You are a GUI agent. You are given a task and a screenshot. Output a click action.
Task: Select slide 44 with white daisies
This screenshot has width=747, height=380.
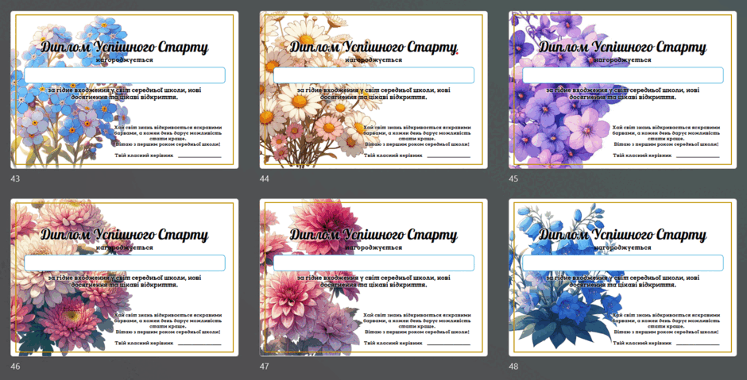click(x=373, y=90)
